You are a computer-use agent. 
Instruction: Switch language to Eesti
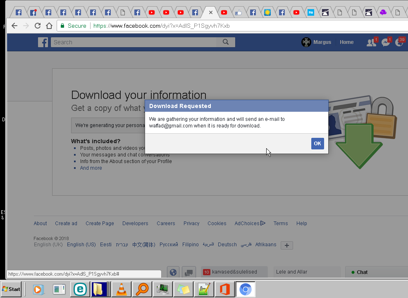pos(106,245)
